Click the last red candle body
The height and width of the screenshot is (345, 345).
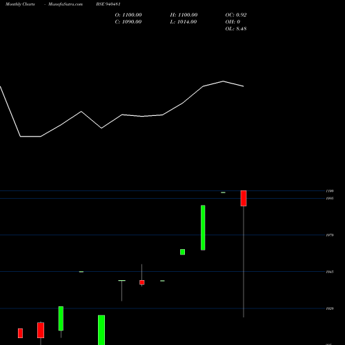point(244,198)
